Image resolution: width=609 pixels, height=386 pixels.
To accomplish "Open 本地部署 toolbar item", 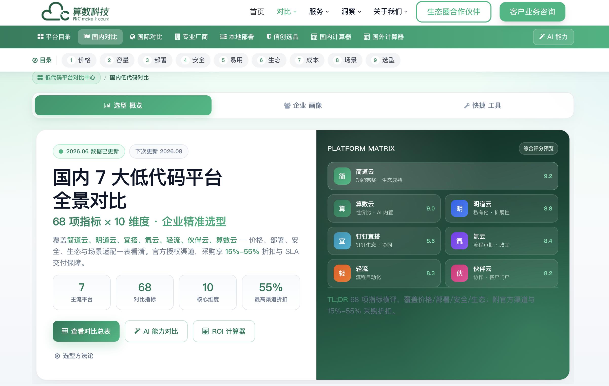I will (237, 37).
